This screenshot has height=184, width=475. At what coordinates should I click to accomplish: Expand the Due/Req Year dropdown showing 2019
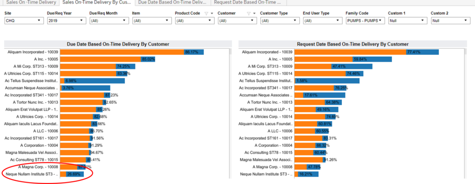(67, 20)
